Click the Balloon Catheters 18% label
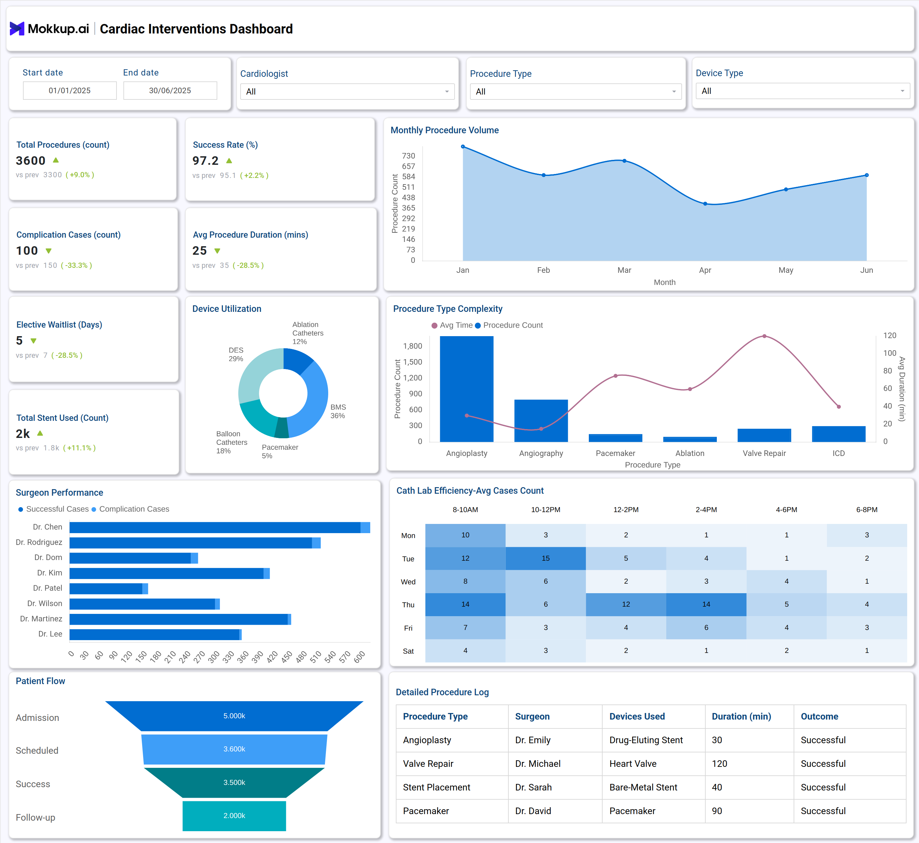 (232, 443)
